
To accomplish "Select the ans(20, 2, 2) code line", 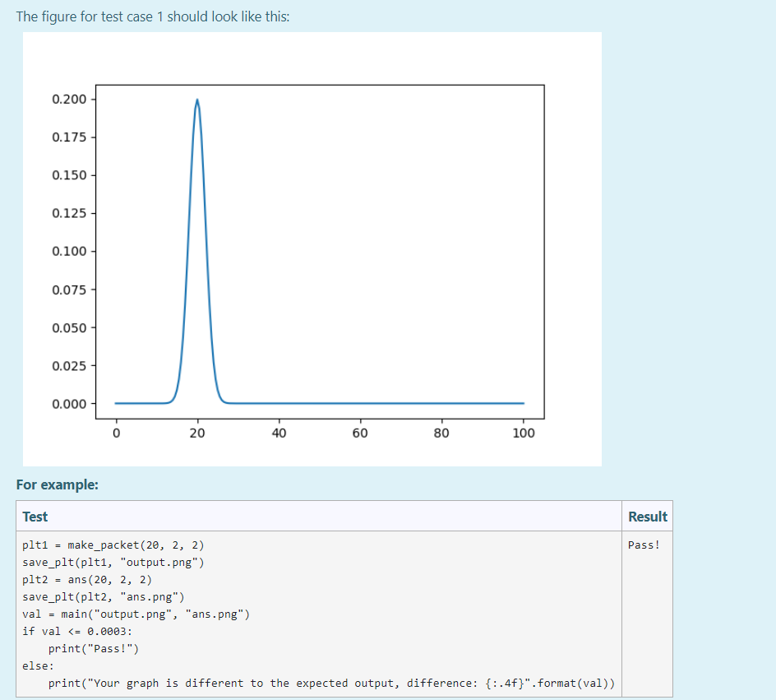I will 86,579.
